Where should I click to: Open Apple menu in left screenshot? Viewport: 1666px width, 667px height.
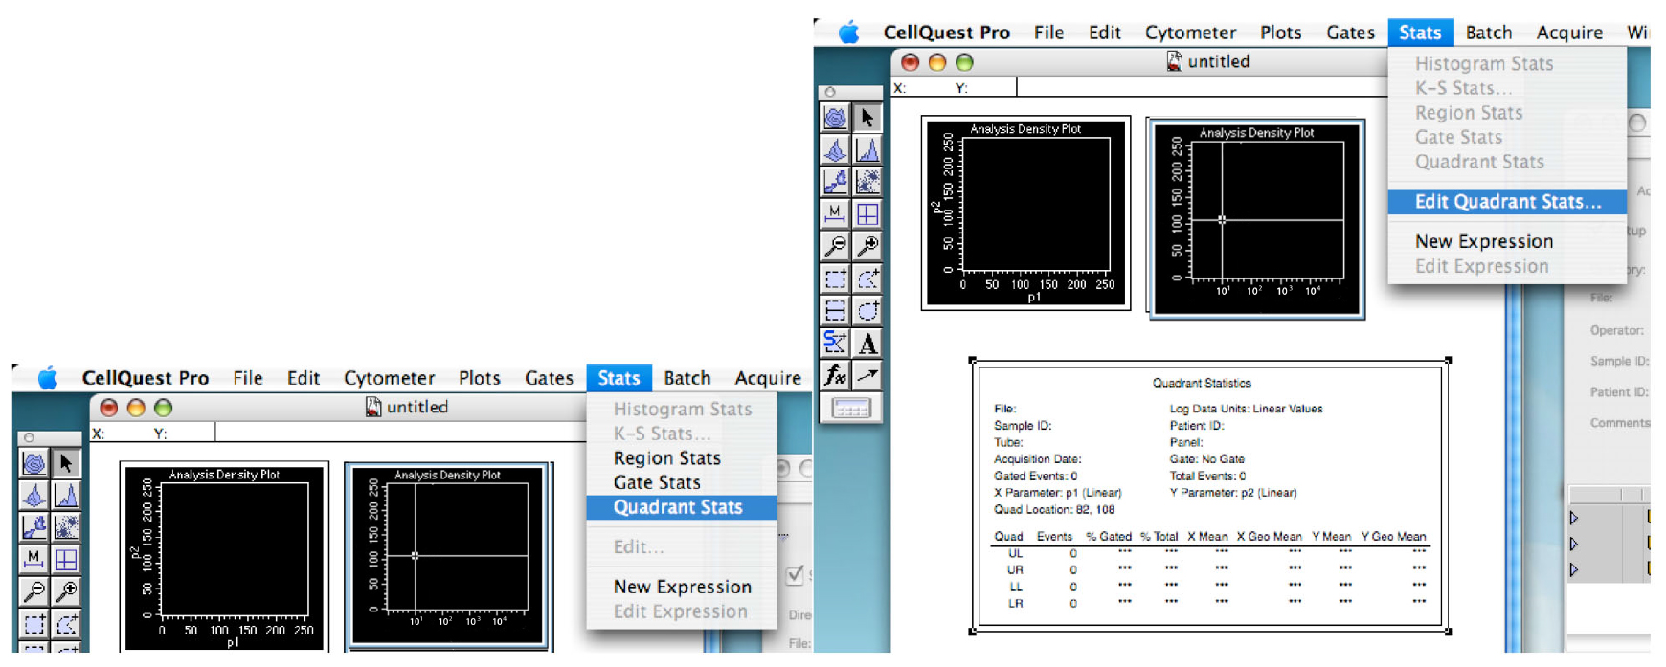coord(47,378)
